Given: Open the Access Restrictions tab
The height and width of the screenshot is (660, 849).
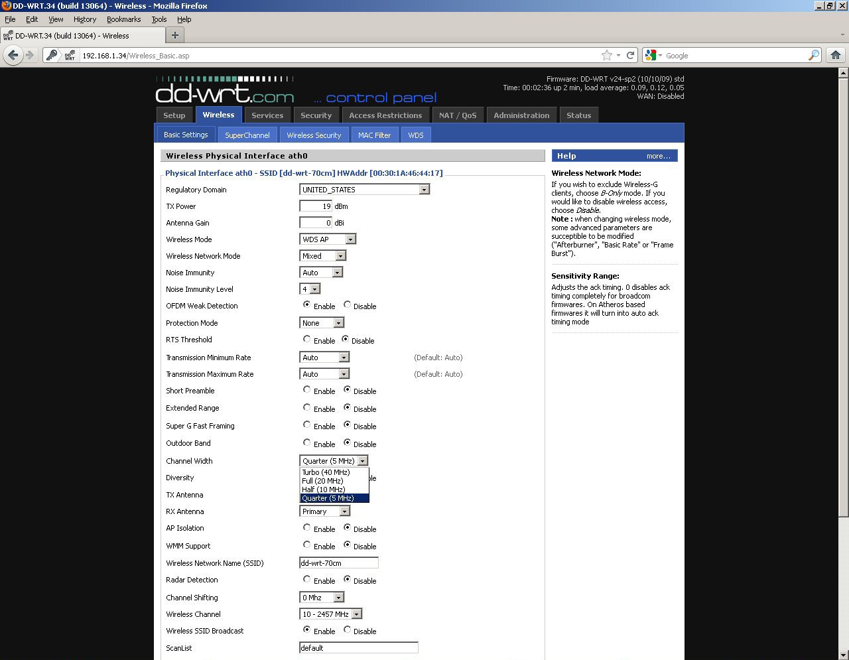Looking at the screenshot, I should pos(385,115).
